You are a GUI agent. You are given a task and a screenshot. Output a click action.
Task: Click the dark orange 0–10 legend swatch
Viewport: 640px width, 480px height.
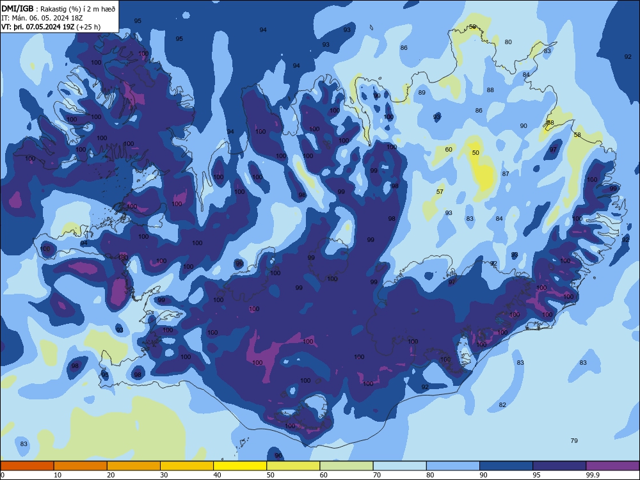point(27,466)
